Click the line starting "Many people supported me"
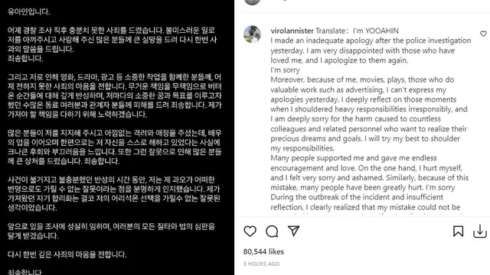The height and width of the screenshot is (275, 490). 354,158
